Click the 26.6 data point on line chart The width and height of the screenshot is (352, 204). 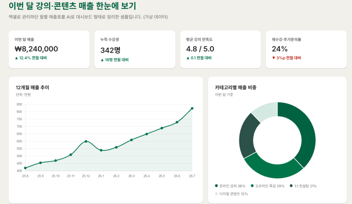point(177,122)
